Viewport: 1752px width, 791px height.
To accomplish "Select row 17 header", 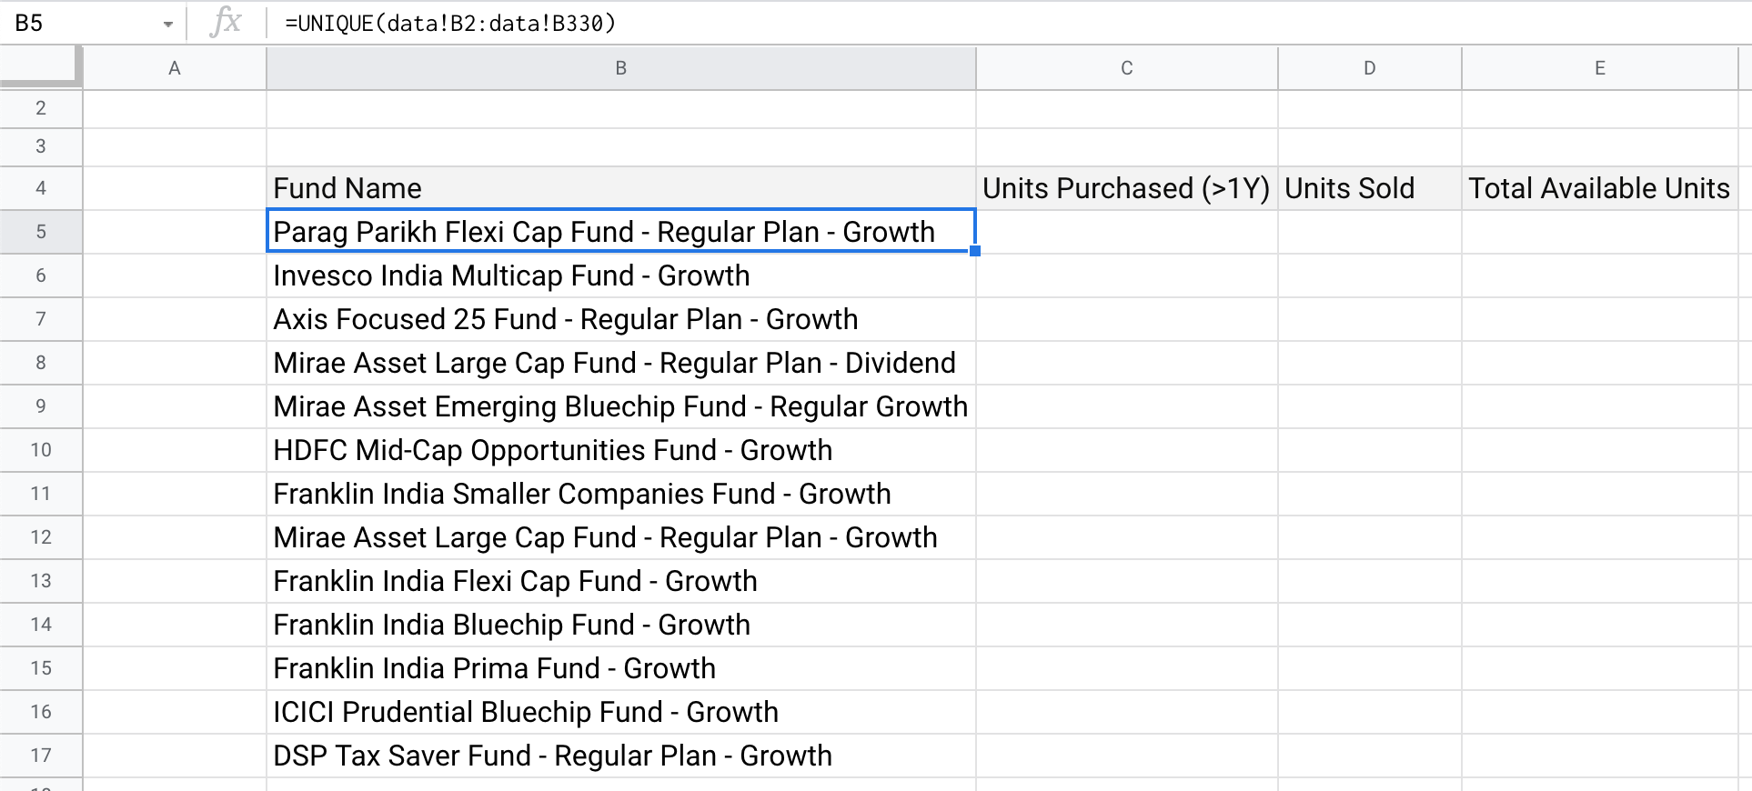I will (x=41, y=756).
